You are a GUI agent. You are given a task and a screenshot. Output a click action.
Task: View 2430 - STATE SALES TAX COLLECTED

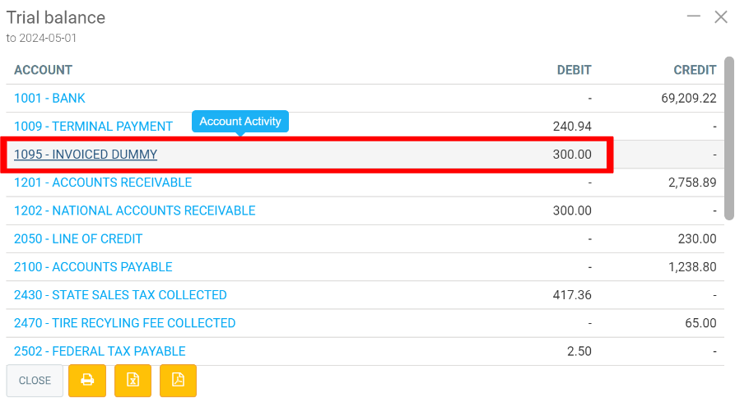click(x=120, y=295)
